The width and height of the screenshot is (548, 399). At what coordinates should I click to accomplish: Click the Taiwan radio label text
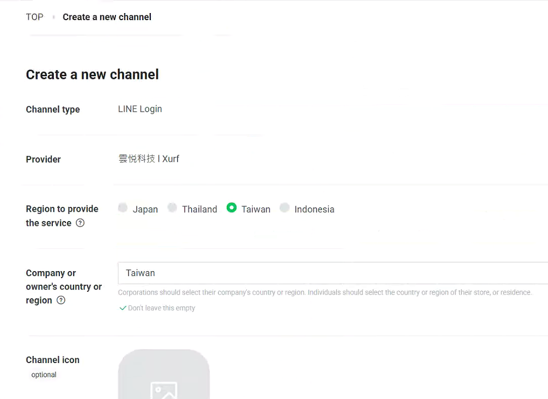tap(256, 209)
